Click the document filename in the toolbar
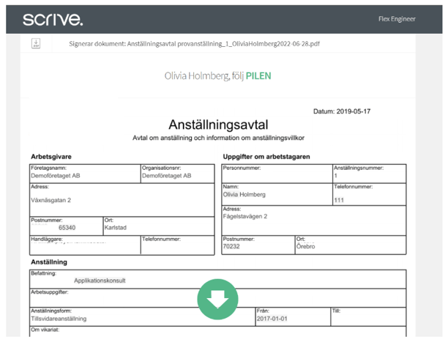Viewport: 448px width, 345px height. point(194,44)
